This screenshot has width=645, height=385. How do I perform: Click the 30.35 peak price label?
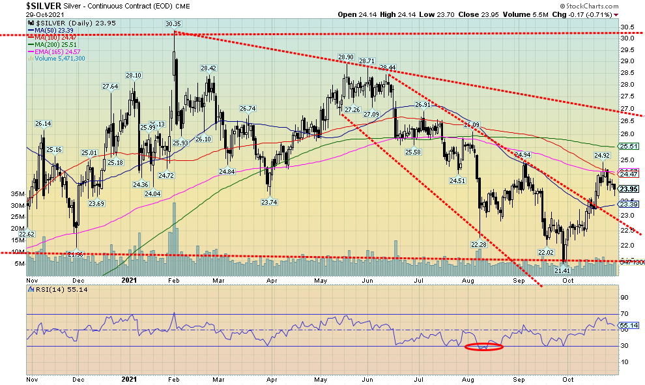point(173,24)
